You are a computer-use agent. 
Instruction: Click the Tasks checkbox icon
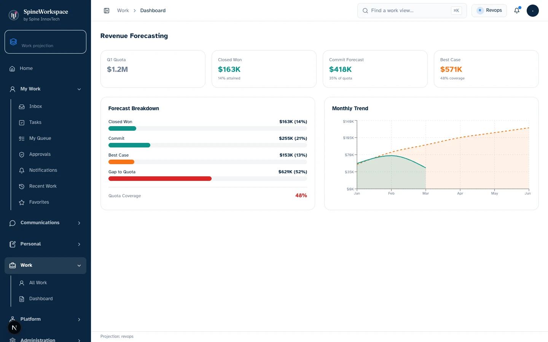click(x=22, y=123)
